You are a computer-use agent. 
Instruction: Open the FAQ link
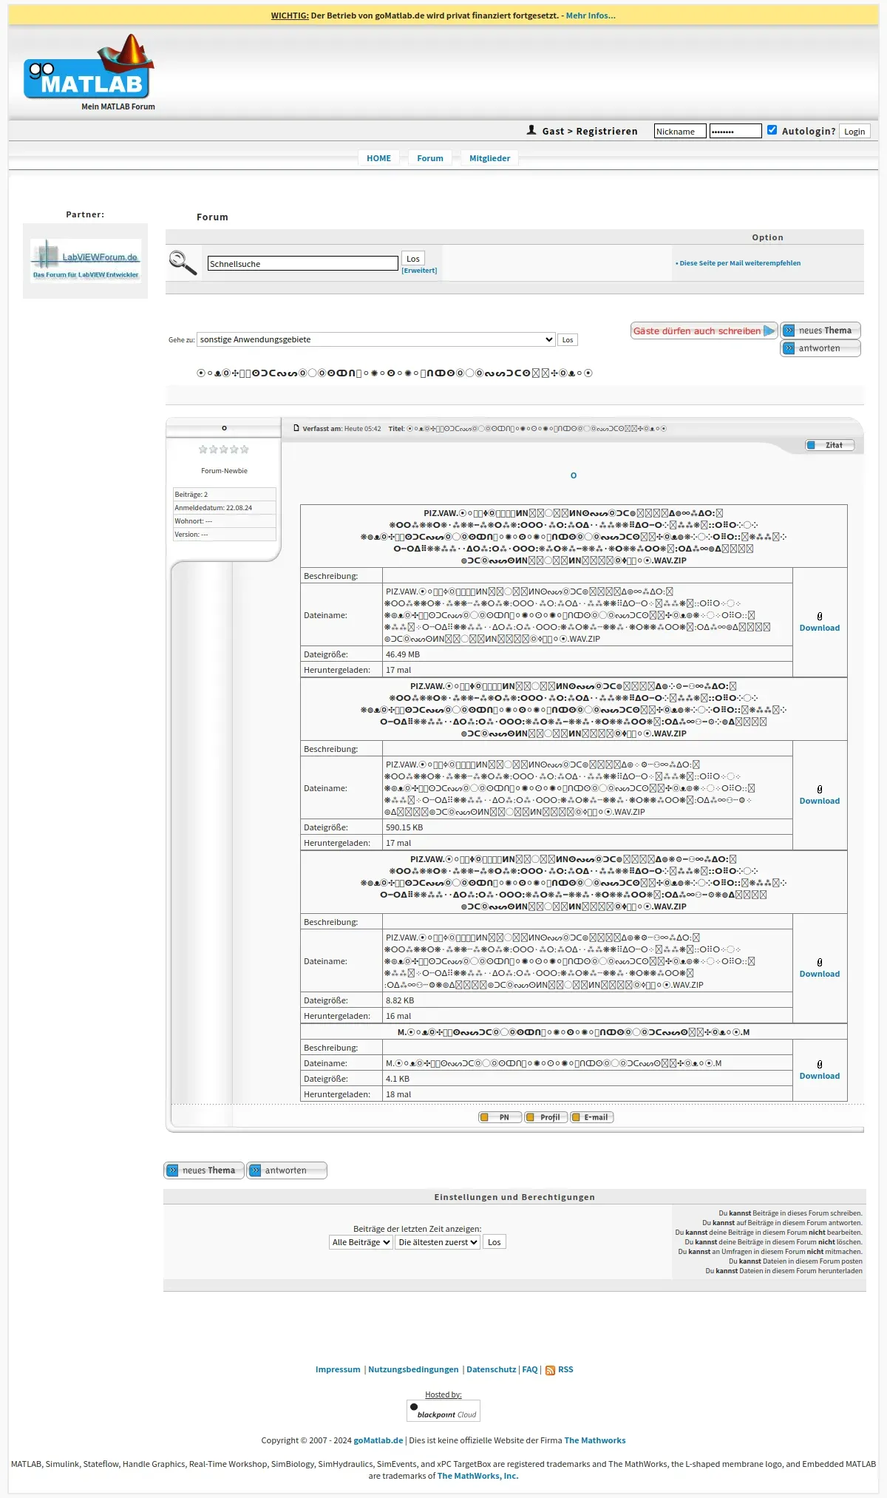point(530,1369)
